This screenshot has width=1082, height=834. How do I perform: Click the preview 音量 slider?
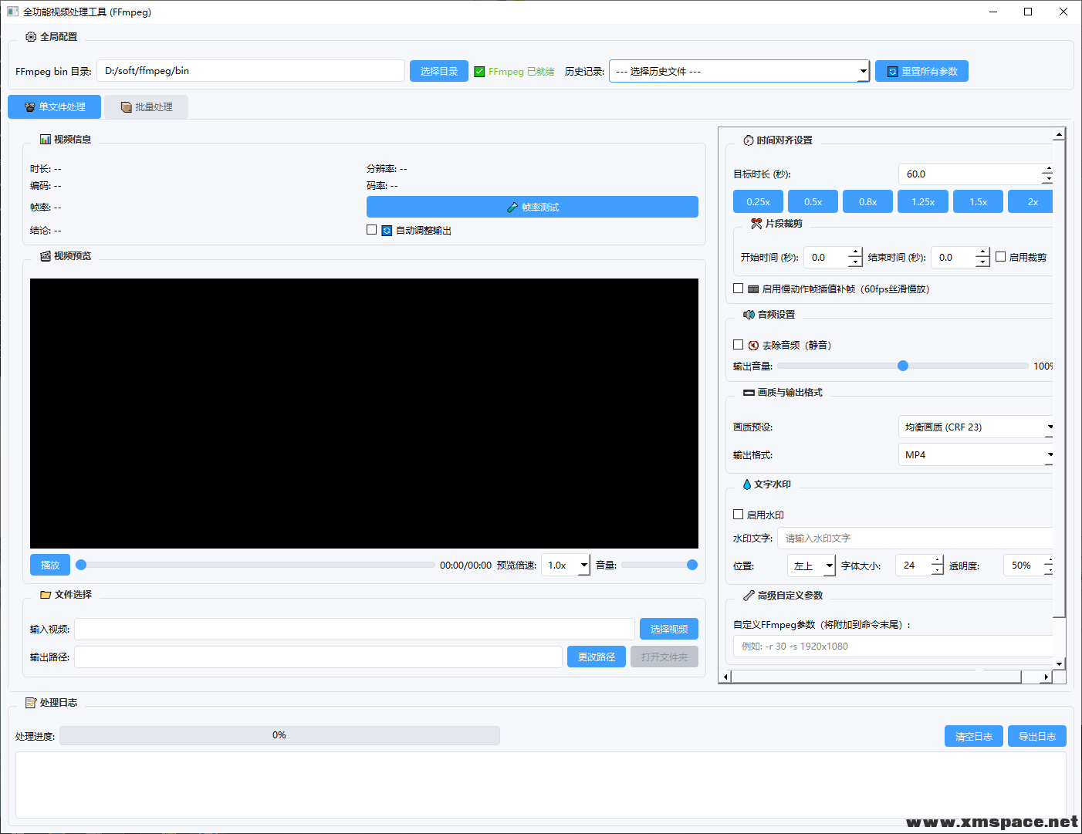(x=659, y=565)
